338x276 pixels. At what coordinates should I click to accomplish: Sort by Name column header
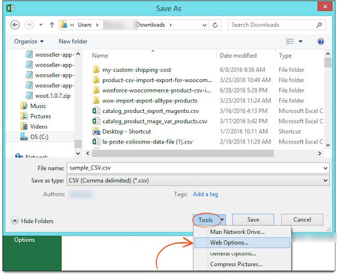[x=100, y=56]
